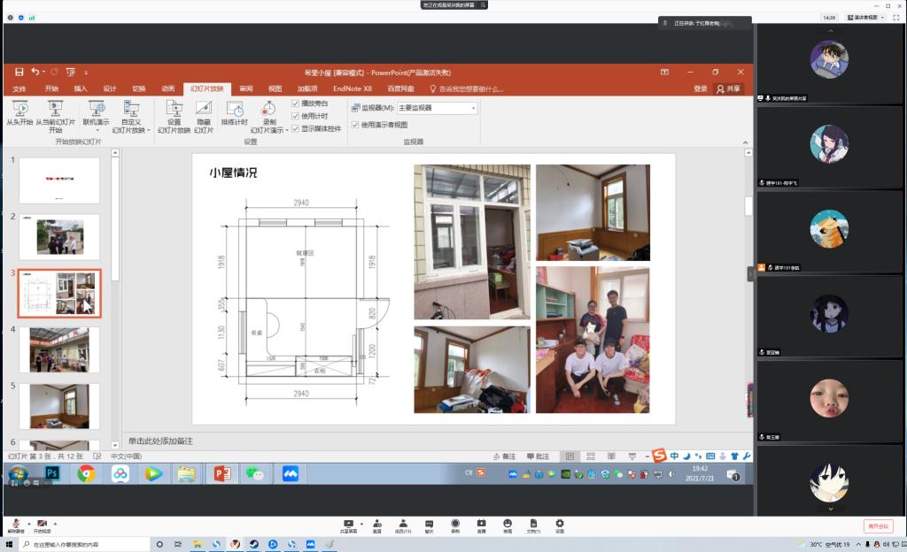Viewport: 907px width, 552px height.
Task: Uncheck Use Timings (使用计时) checkbox
Action: click(296, 116)
